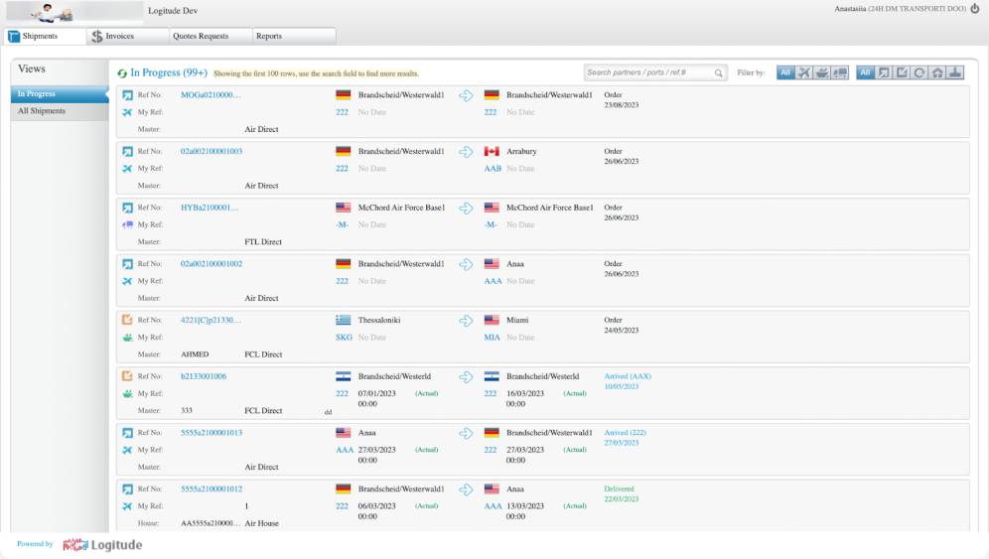Click MIA port code
Image resolution: width=989 pixels, height=559 pixels.
coord(492,338)
